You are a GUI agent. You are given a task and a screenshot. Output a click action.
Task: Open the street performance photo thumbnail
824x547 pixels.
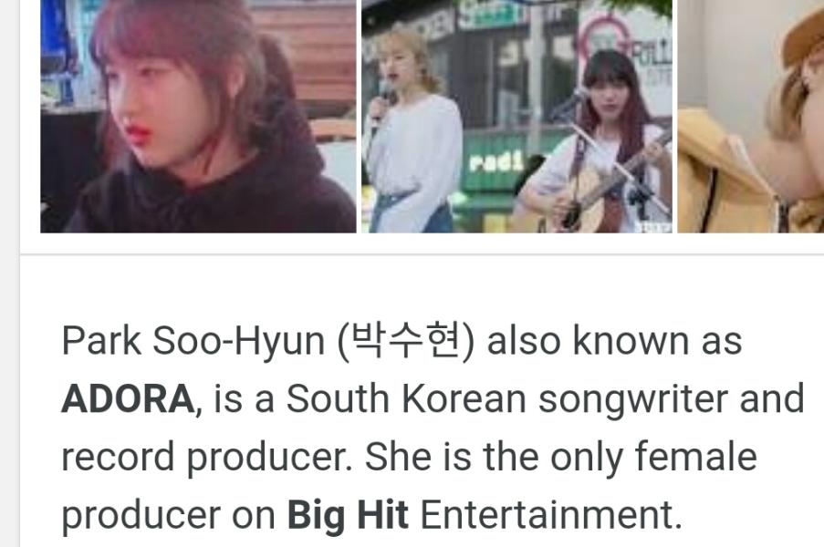pos(516,116)
